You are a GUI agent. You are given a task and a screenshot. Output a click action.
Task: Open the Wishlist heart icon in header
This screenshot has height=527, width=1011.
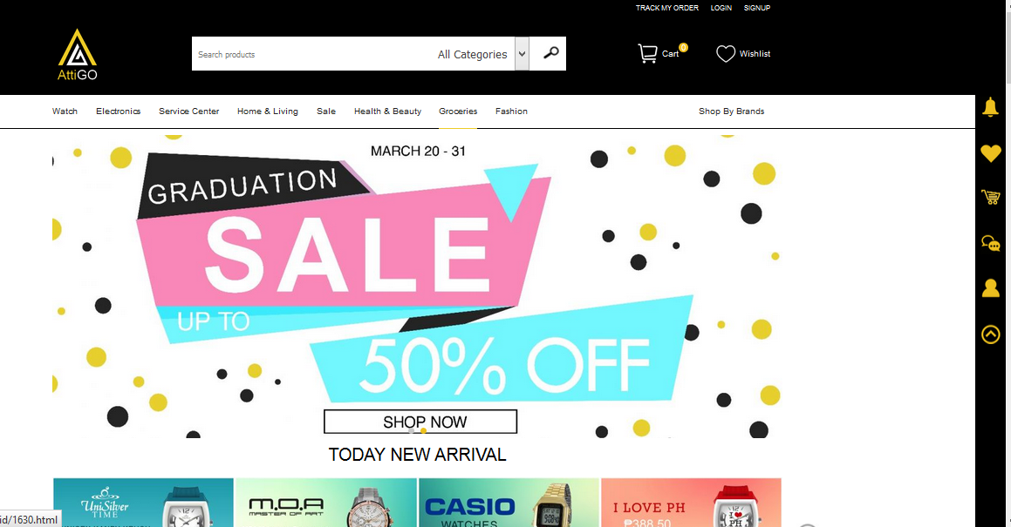click(x=726, y=53)
